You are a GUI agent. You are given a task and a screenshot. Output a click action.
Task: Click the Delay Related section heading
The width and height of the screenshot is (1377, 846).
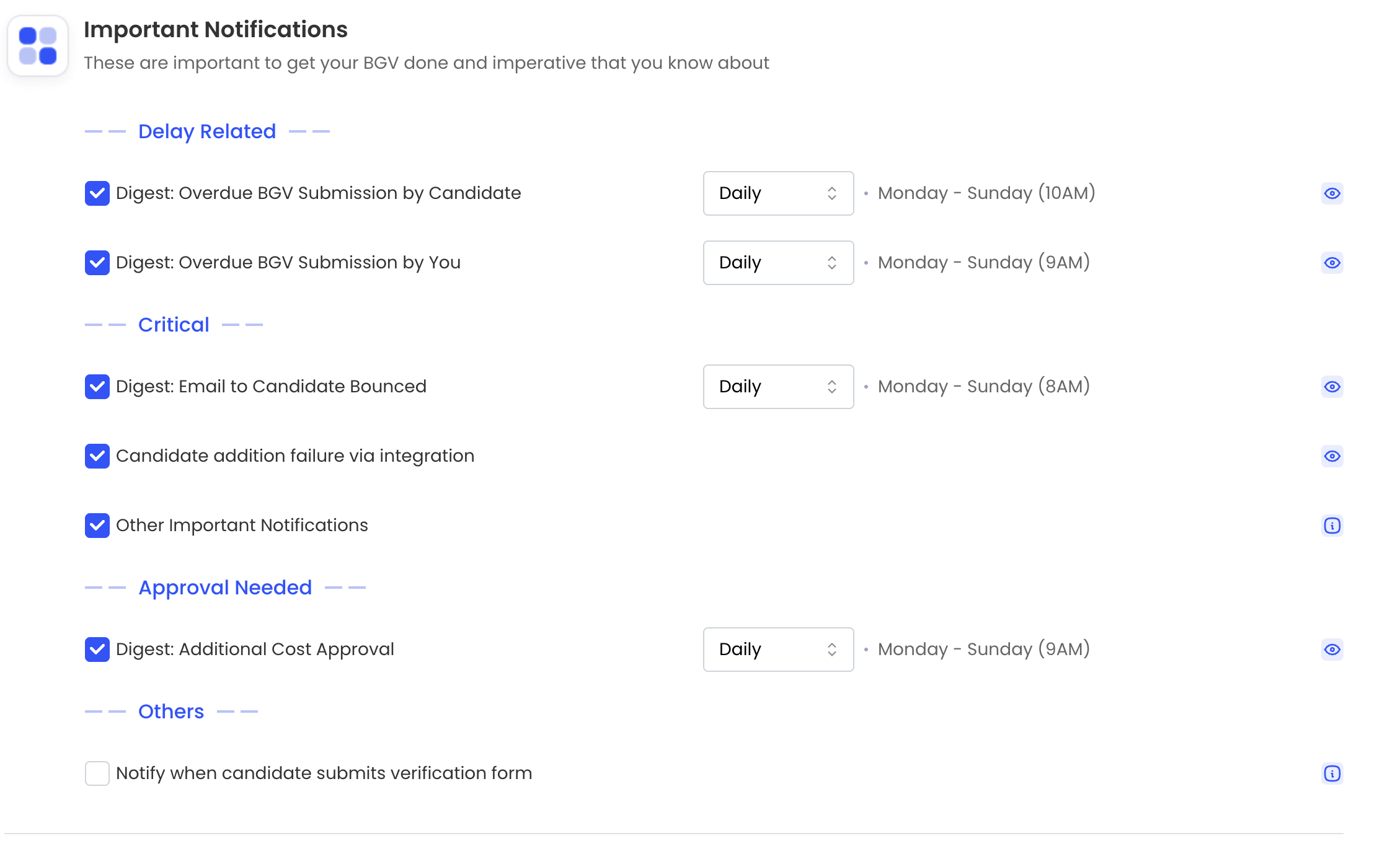pyautogui.click(x=207, y=131)
